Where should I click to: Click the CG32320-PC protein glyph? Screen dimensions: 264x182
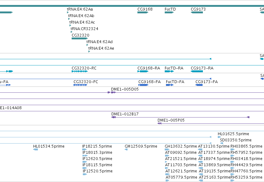(80, 85)
